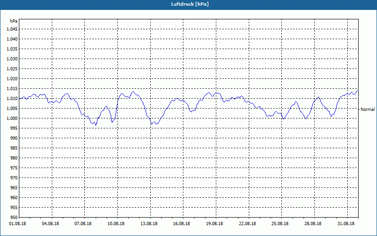This screenshot has width=377, height=236.
Task: Click the 970 axis value
Action: tap(14, 178)
